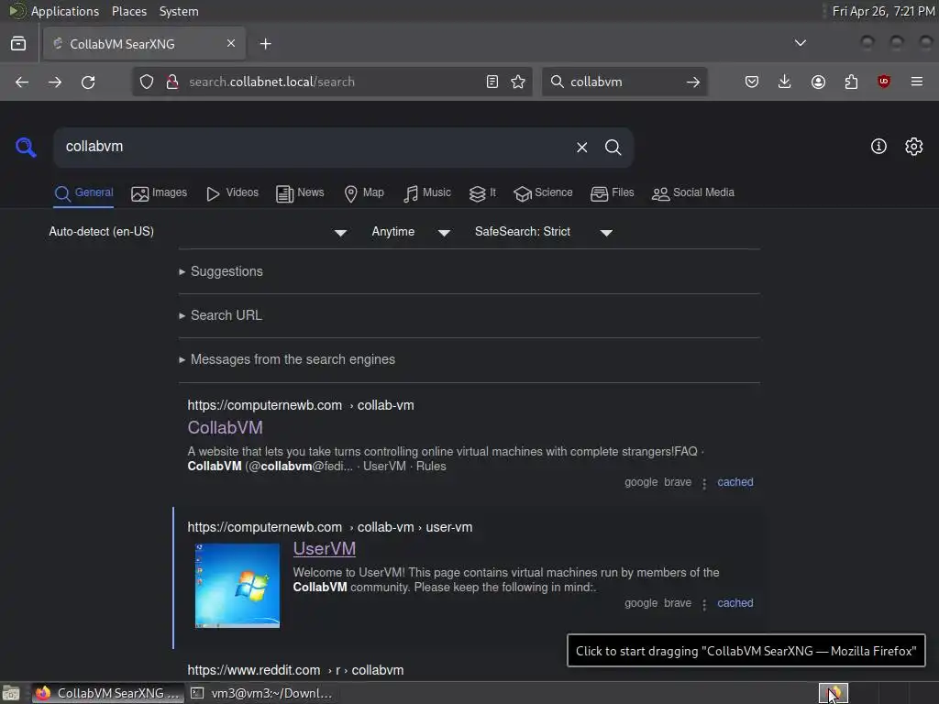The height and width of the screenshot is (704, 939).
Task: Click the reddit.com r collabvm URL
Action: tap(295, 670)
